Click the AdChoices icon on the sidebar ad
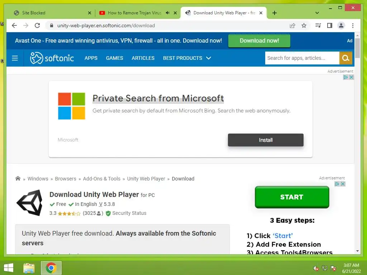367x275 pixels. click(337, 184)
